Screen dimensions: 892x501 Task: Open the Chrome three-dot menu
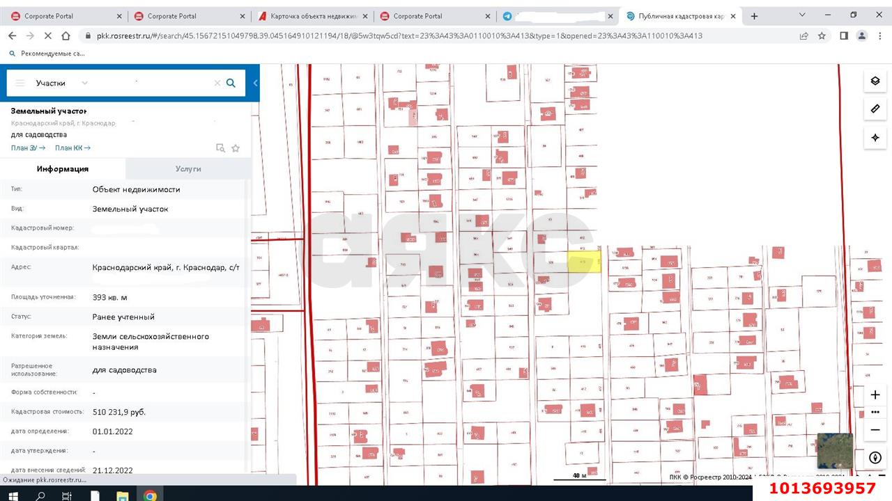pos(880,36)
